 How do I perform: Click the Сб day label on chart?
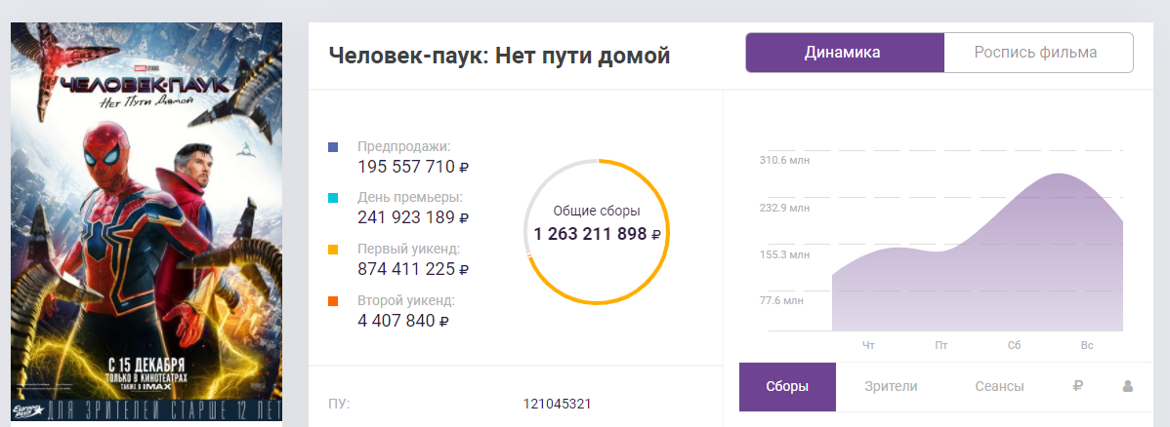[1014, 346]
